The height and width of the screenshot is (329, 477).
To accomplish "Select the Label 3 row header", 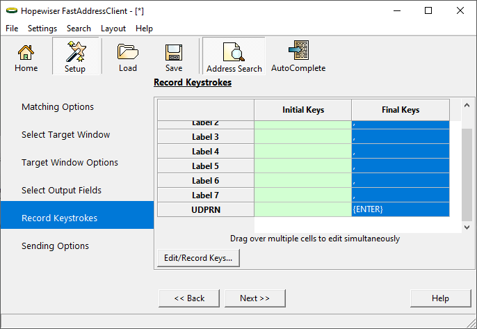I will [x=206, y=136].
